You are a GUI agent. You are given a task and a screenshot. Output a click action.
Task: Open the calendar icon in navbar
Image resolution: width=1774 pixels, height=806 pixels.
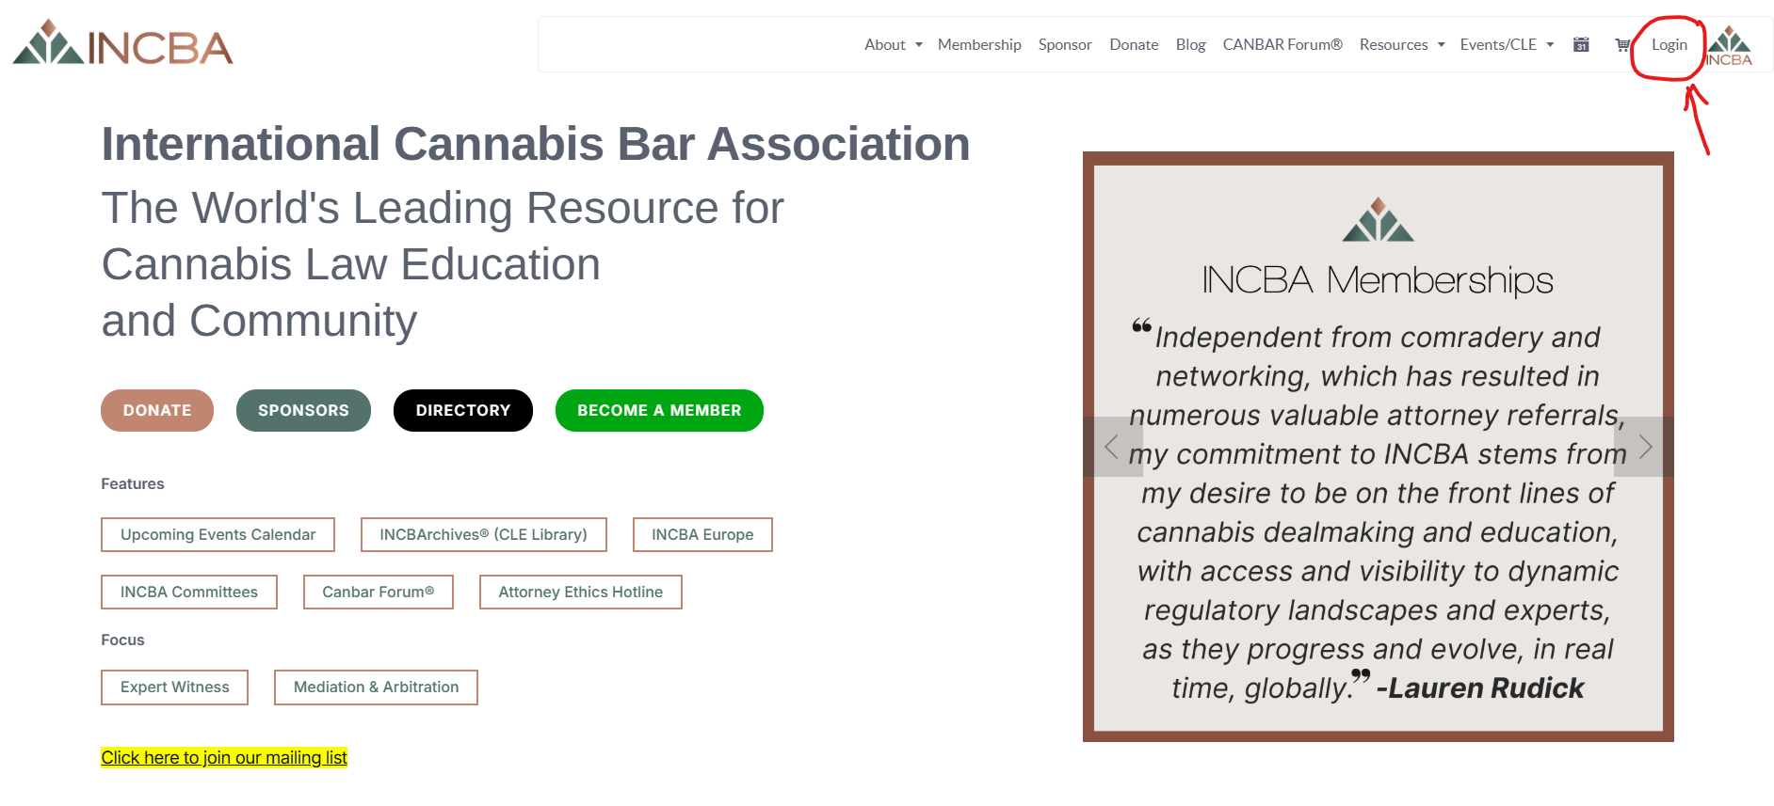pos(1581,45)
